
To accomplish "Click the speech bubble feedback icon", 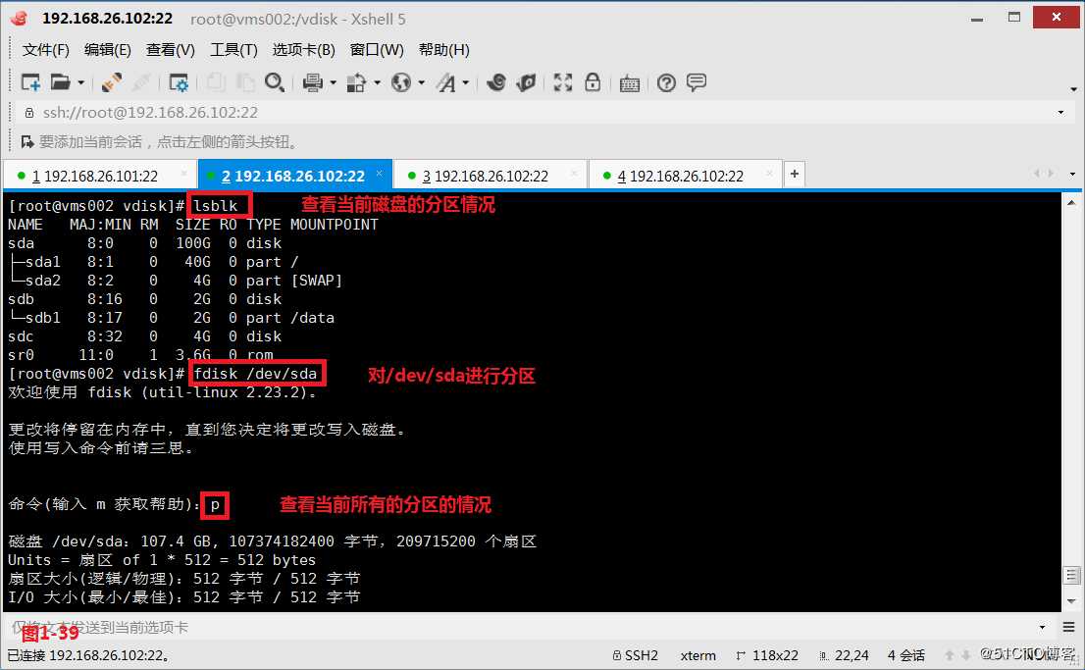I will [697, 82].
